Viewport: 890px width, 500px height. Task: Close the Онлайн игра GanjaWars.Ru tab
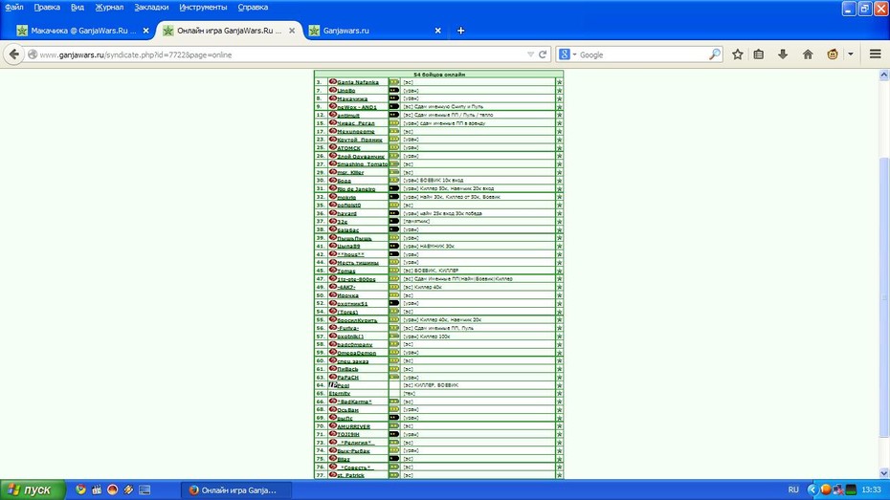(292, 31)
